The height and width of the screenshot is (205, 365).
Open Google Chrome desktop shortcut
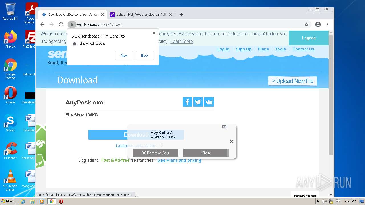click(10, 69)
